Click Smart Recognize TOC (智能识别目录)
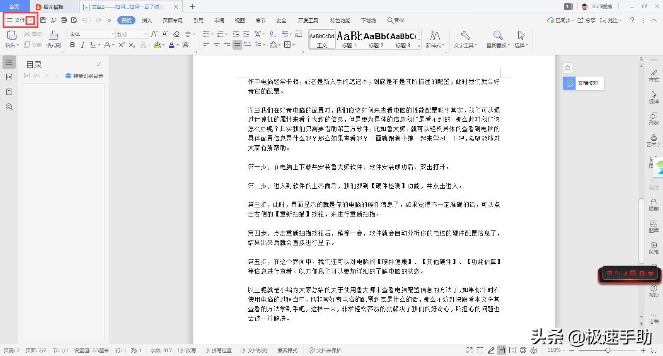 click(x=85, y=76)
